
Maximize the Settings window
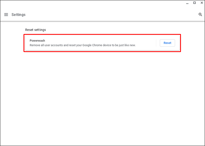194,3
